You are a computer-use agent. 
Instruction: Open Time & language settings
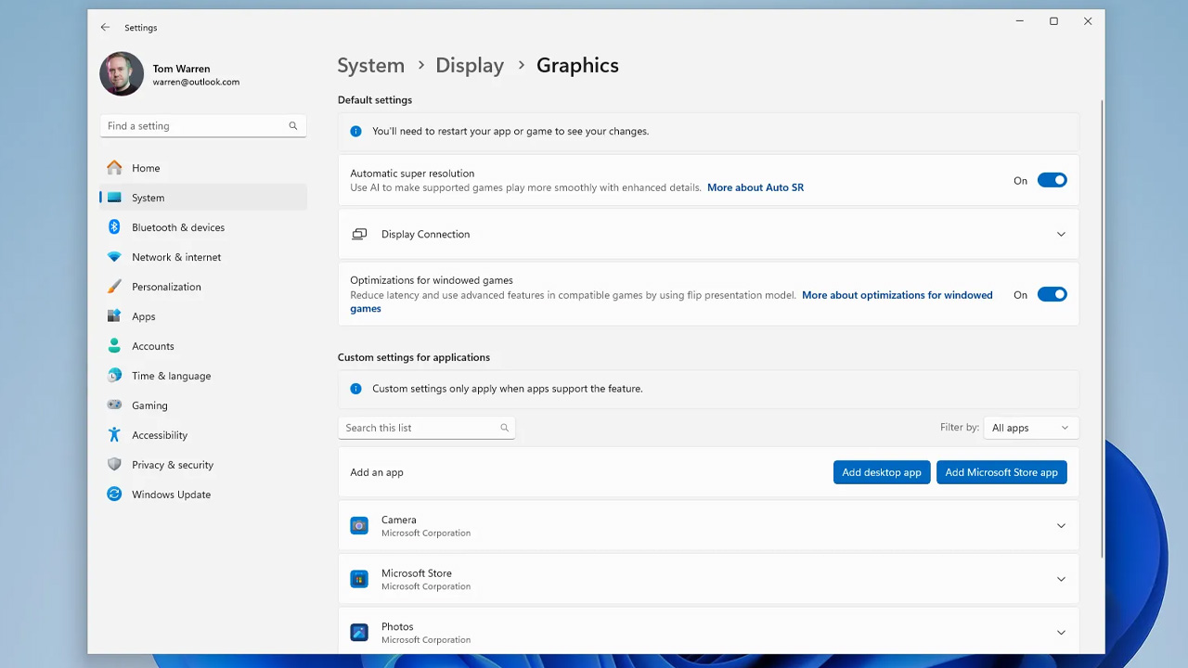(203, 376)
